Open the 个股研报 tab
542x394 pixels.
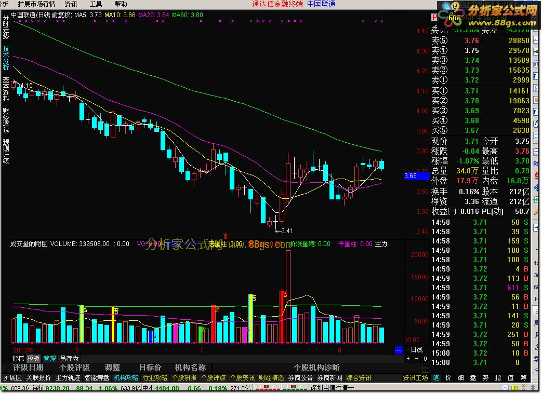184,378
